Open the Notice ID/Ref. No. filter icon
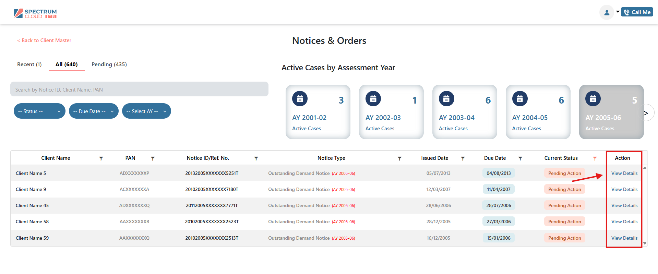 click(256, 158)
